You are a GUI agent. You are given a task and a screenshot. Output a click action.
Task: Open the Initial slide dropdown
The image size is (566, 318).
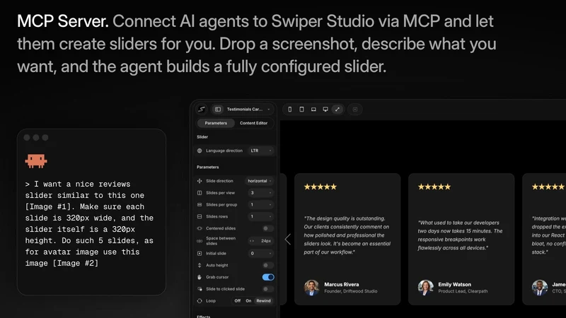click(x=260, y=254)
